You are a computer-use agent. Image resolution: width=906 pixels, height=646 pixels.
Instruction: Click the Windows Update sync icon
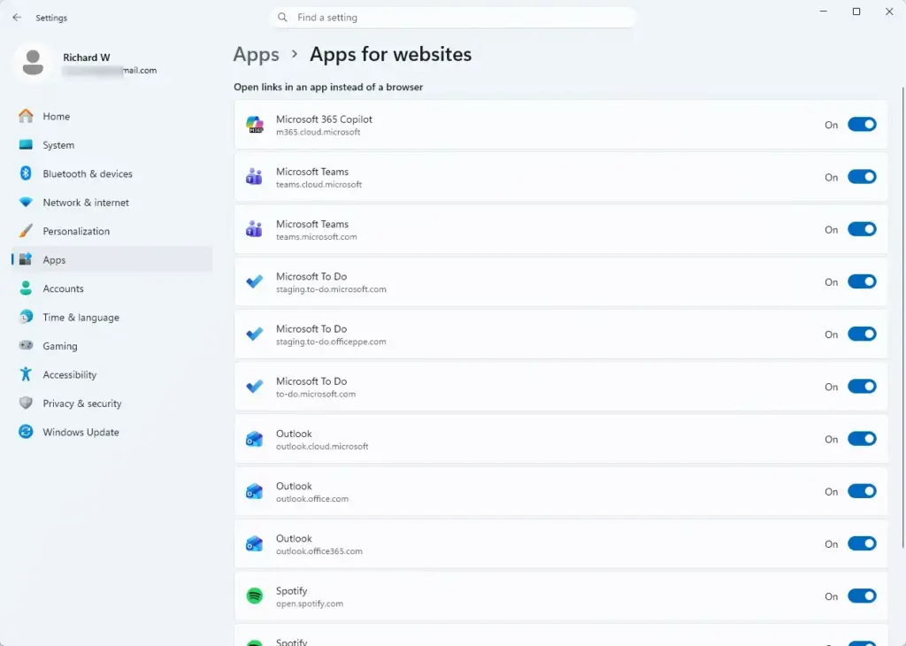[26, 432]
